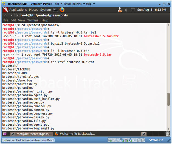Click the file size 798720 in listing
172x144 pixels.
click(47, 54)
